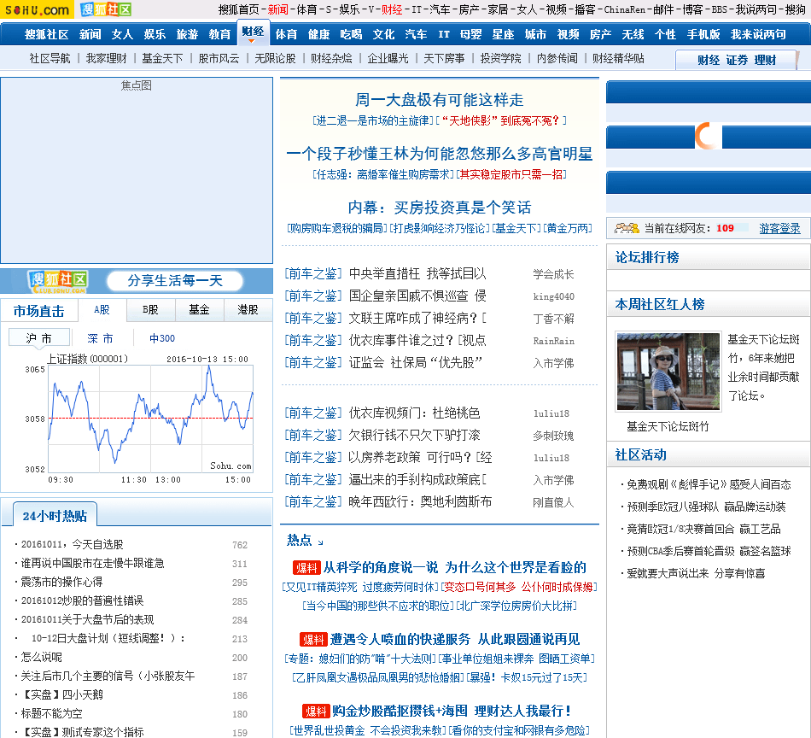811x738 pixels.
Task: Open hot post 震荡市的操作心得
Action: (x=61, y=582)
